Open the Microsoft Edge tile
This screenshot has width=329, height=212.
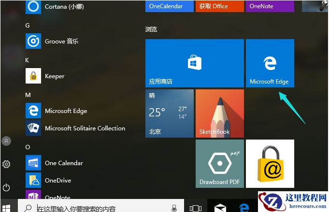[270, 63]
